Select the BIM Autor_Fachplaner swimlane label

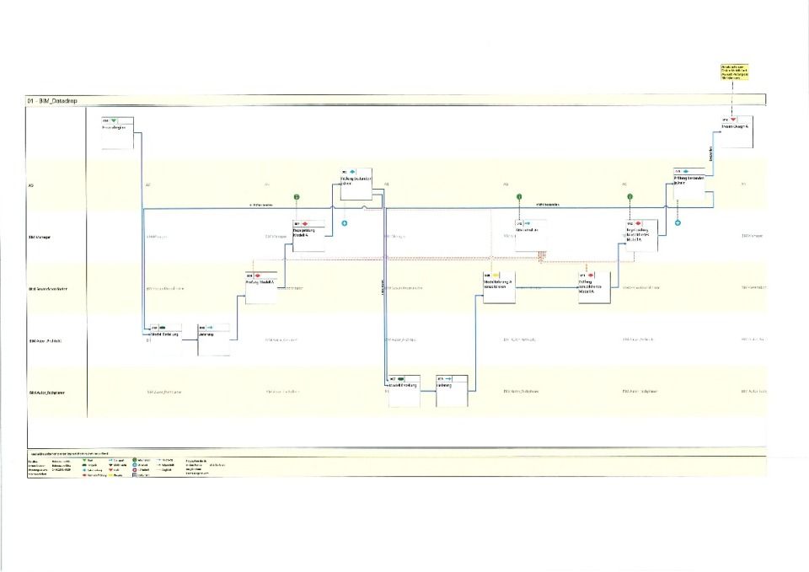pyautogui.click(x=47, y=393)
